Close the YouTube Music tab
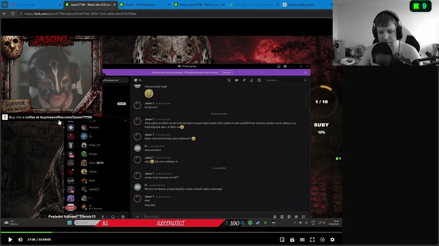 pyautogui.click(x=60, y=5)
